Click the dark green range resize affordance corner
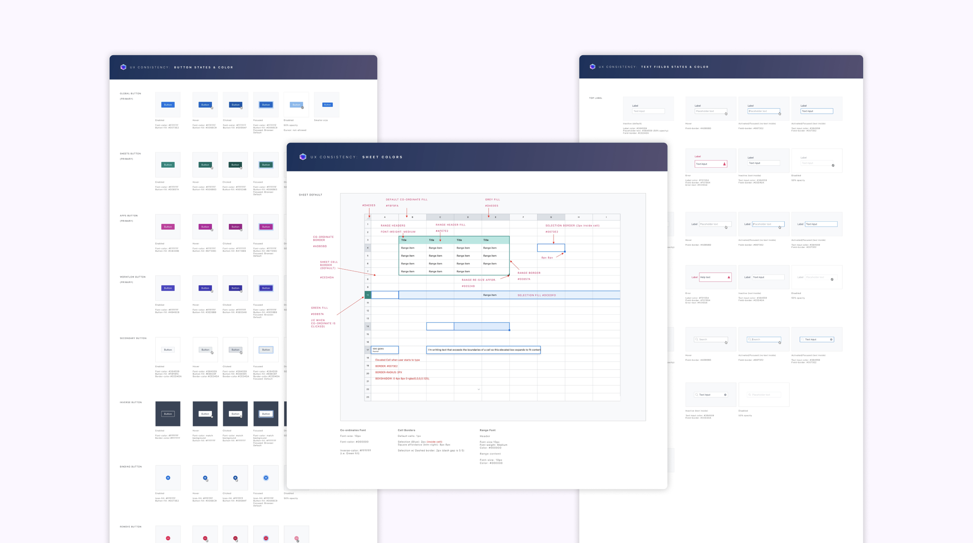Viewport: 973px width, 543px height. [x=509, y=275]
